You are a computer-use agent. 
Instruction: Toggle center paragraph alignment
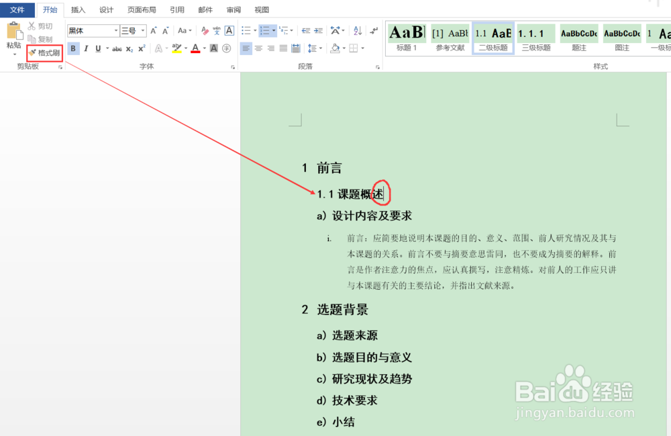pos(258,48)
